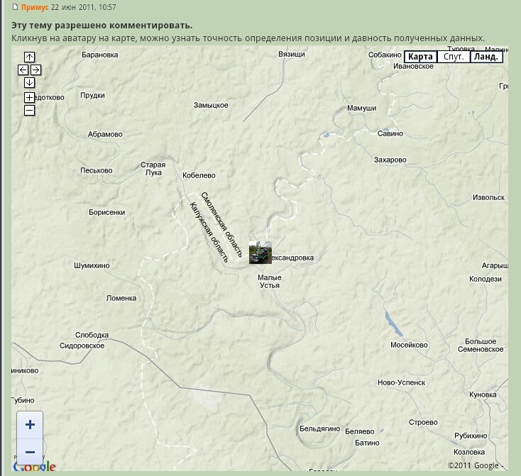Screen dimensions: 521x476
Task: Click the Слободка place label
Action: [92, 335]
